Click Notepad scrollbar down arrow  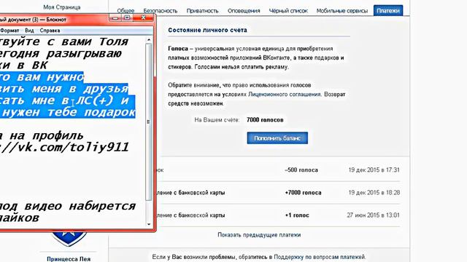point(149,224)
